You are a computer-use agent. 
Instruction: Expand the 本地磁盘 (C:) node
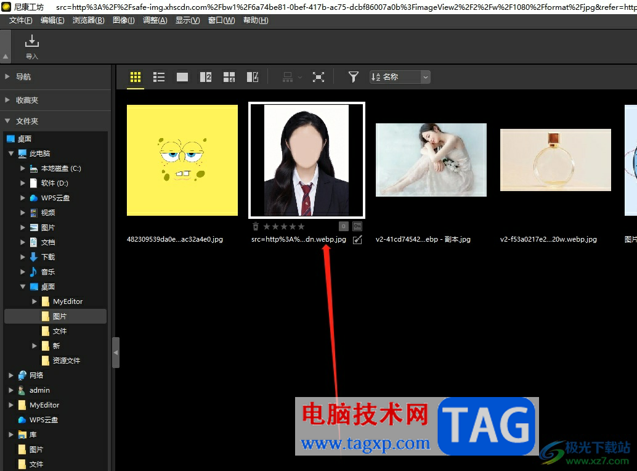pyautogui.click(x=23, y=168)
